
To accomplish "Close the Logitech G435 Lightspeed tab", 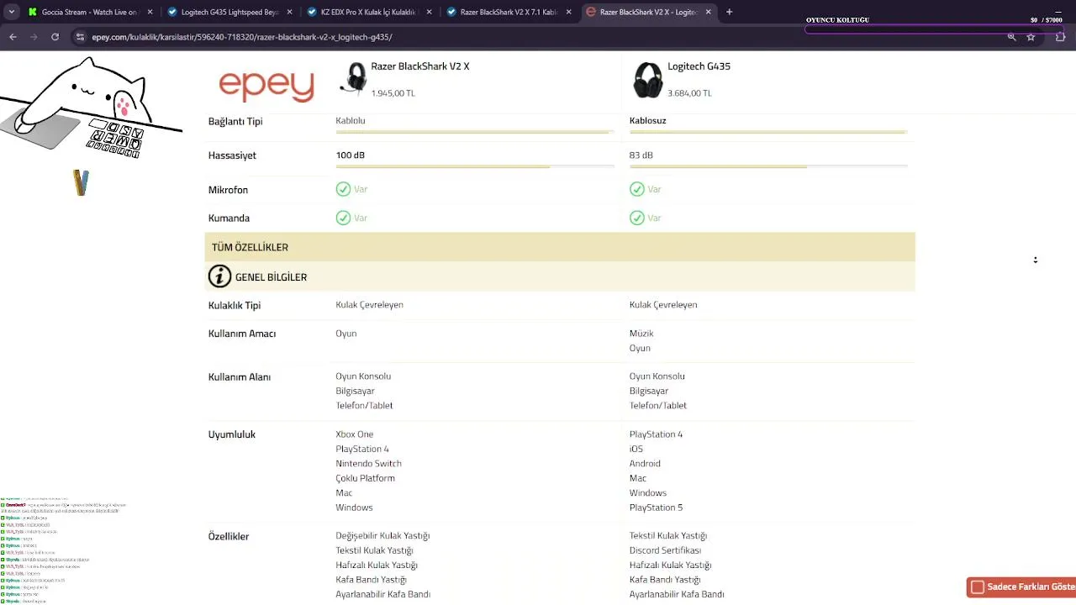I will (289, 12).
